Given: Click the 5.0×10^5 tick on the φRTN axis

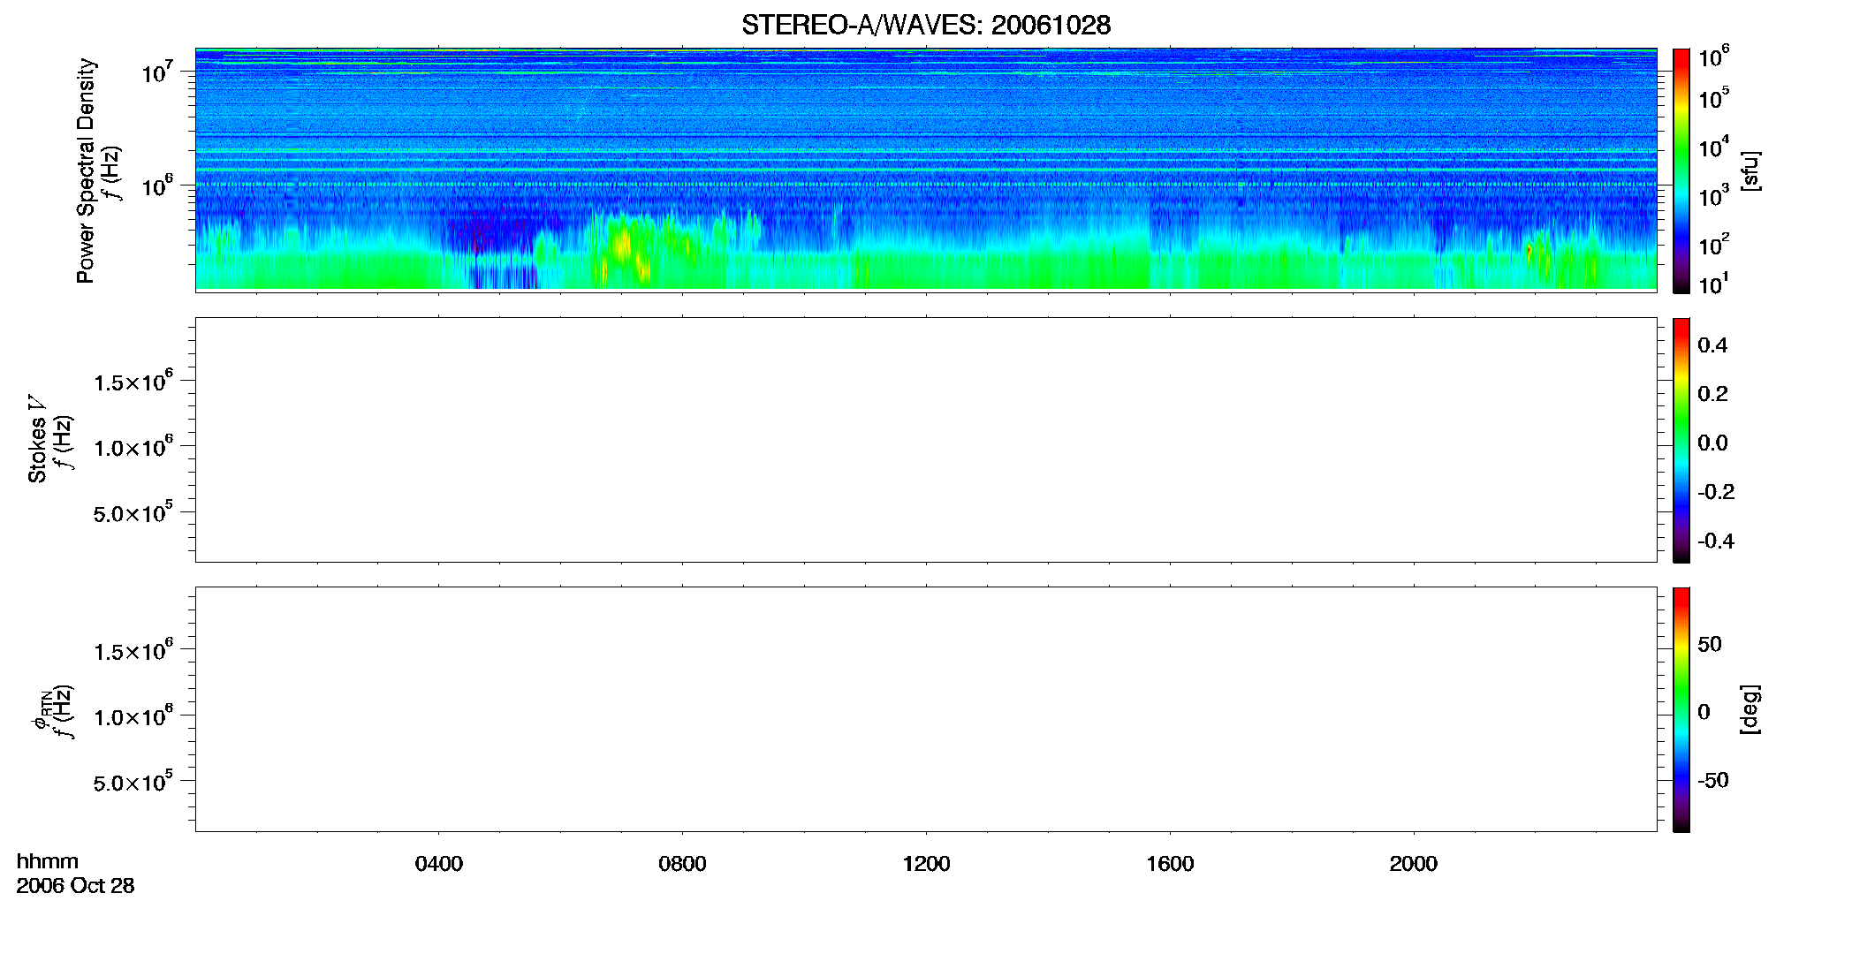Looking at the screenshot, I should pos(133,782).
